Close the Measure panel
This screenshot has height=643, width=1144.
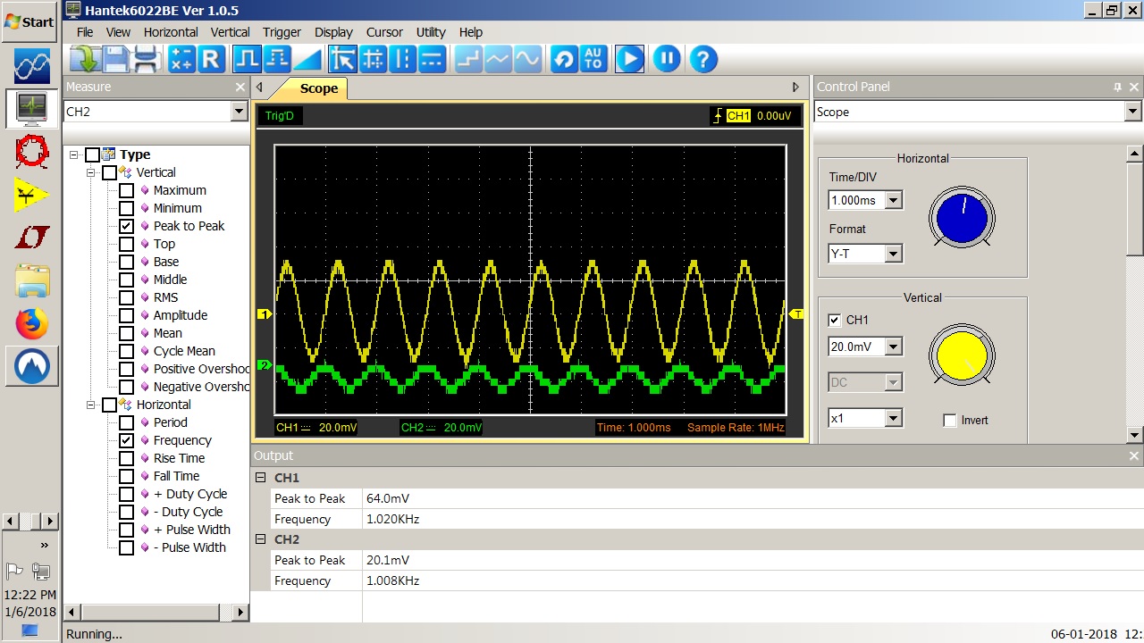pyautogui.click(x=240, y=87)
